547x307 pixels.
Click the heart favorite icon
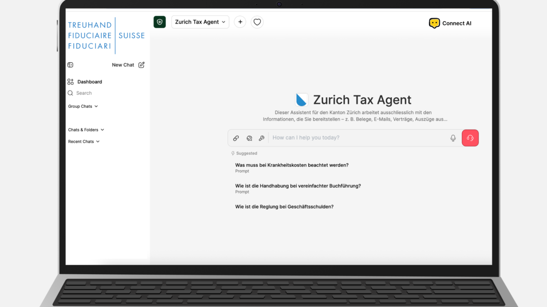[257, 22]
